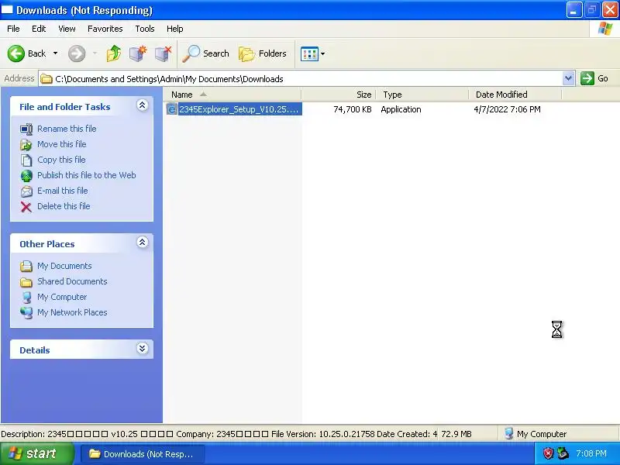Click the Shared Documents folder icon
Viewport: 620px width, 465px height.
point(26,282)
